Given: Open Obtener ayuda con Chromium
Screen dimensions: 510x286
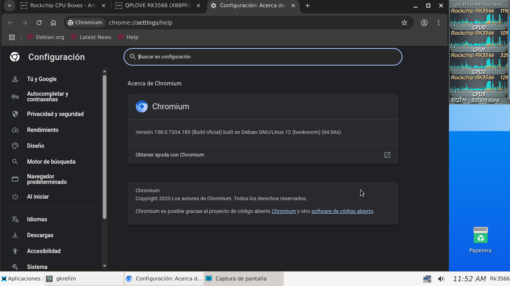Looking at the screenshot, I should [263, 155].
